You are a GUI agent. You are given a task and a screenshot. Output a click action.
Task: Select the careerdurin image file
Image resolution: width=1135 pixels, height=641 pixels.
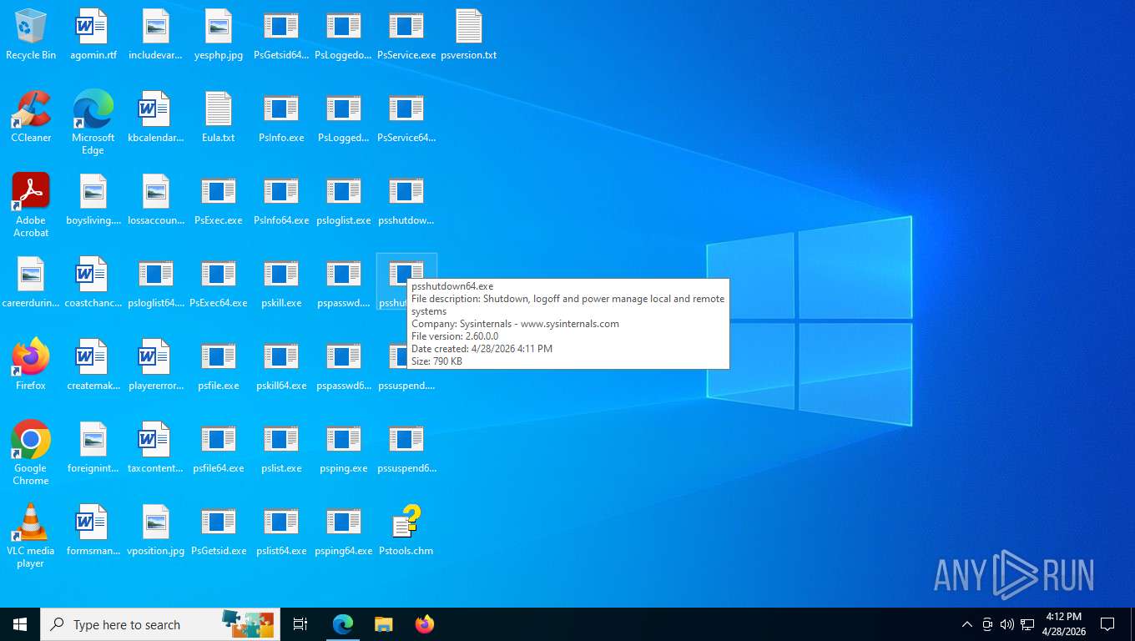[31, 283]
